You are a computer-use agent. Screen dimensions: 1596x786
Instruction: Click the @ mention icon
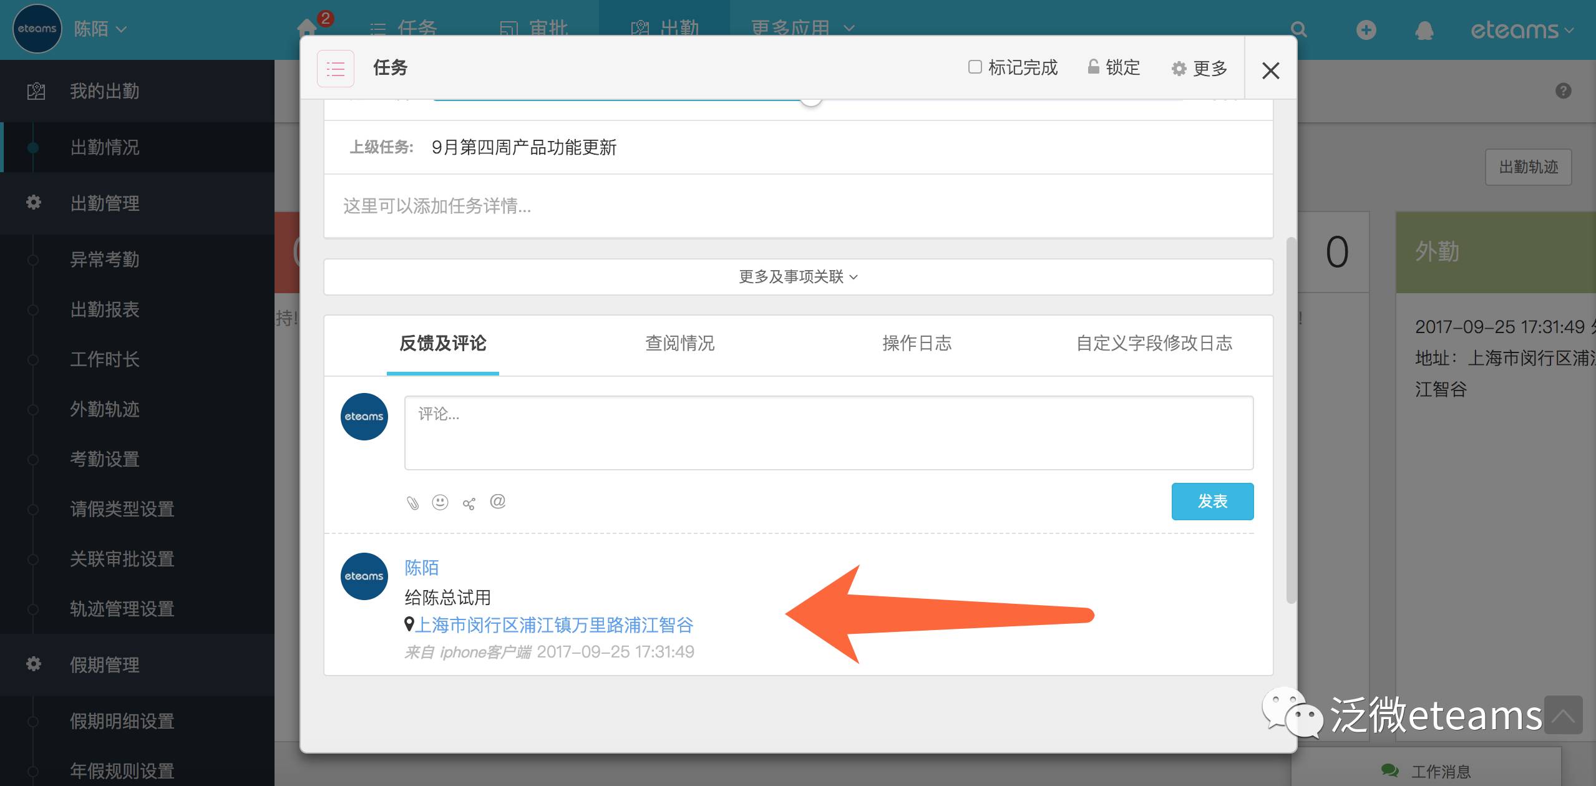[497, 501]
